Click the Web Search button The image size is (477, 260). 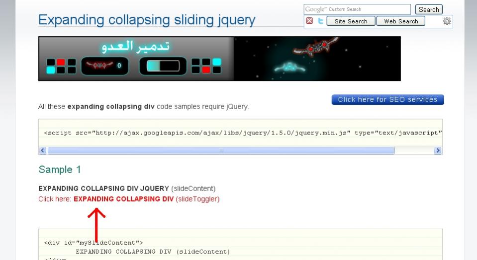[x=400, y=21]
